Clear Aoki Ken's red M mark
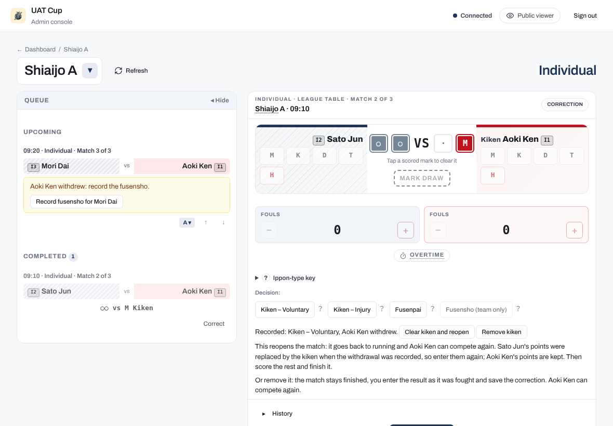Viewport: 613px width, 426px height. point(465,143)
